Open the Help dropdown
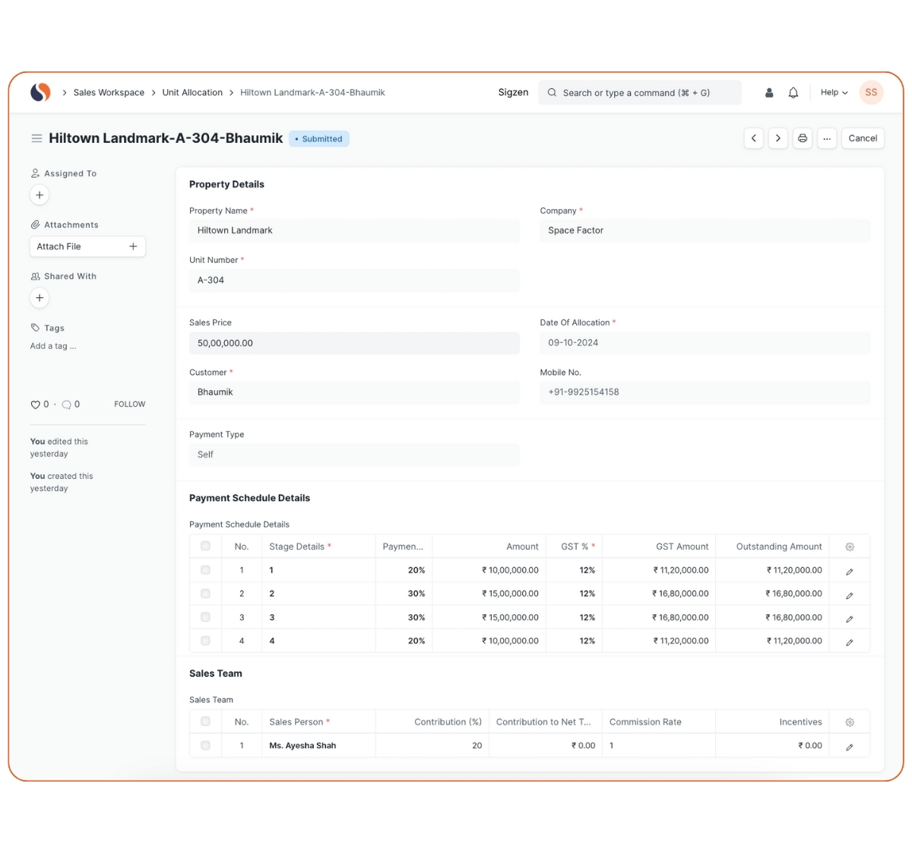This screenshot has width=912, height=853. (x=834, y=93)
